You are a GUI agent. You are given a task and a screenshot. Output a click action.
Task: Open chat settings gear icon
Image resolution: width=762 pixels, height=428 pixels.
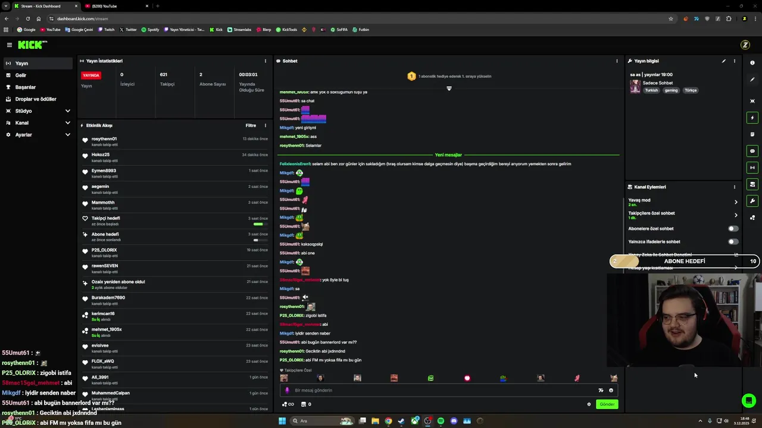click(x=589, y=404)
